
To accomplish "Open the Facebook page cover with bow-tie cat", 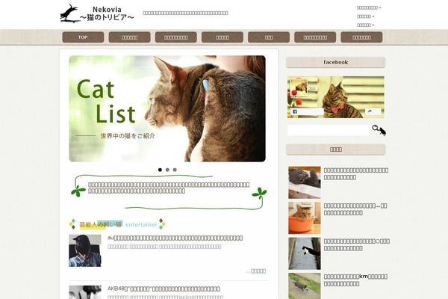I will tap(336, 97).
